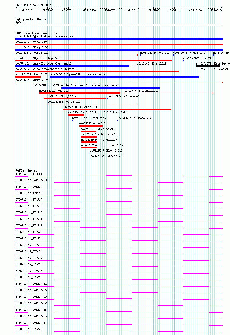Open the esv3671372 black variant bar
The height and width of the screenshot is (335, 230).
pos(208,66)
